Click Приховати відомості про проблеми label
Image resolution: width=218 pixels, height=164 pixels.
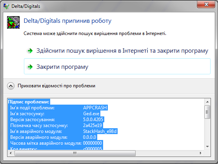56,86
